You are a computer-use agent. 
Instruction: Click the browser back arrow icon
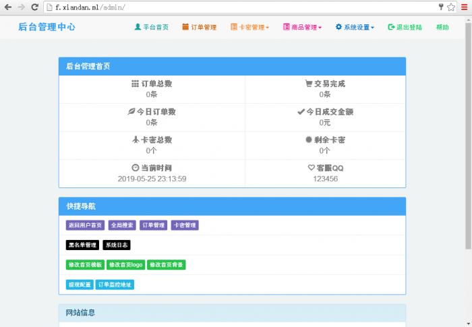coord(7,7)
